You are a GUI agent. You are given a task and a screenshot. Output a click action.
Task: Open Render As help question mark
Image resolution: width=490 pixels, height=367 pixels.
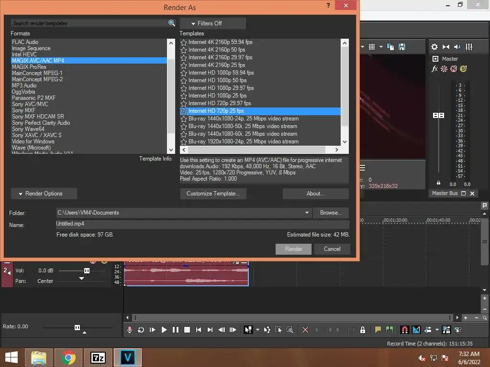point(328,5)
